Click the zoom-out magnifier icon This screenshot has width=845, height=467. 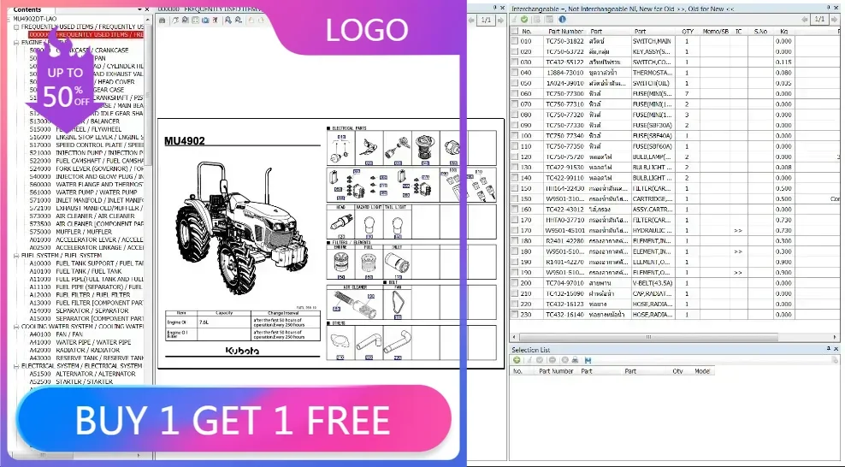pyautogui.click(x=239, y=20)
